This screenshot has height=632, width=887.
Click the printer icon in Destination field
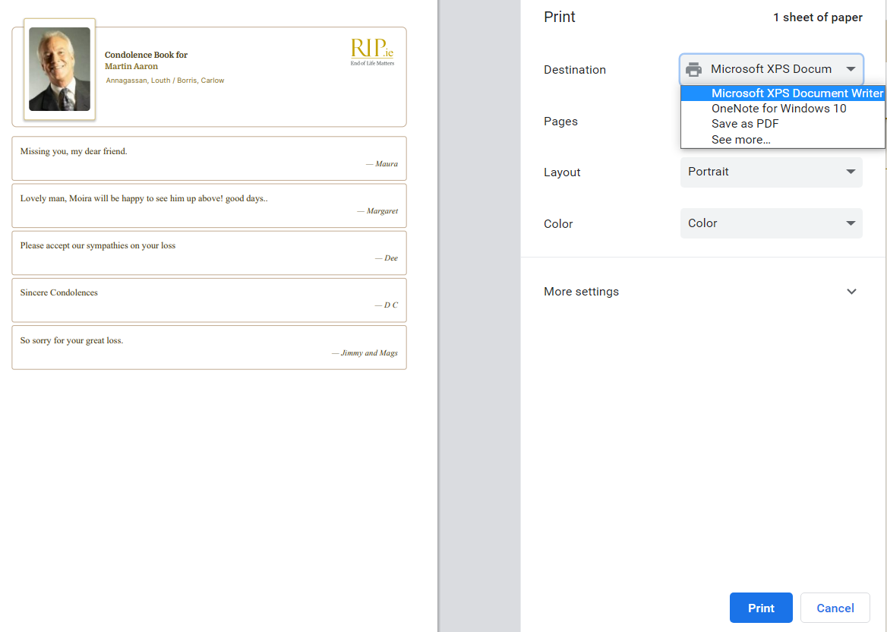(693, 69)
